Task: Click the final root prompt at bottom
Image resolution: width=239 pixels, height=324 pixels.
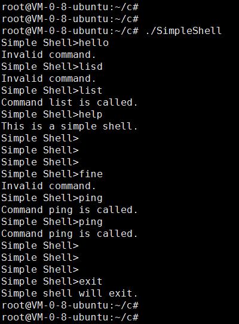Action: (x=70, y=317)
